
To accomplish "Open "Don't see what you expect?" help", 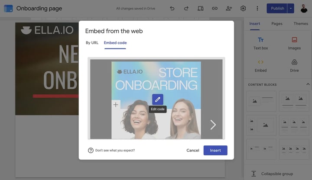I will [x=115, y=151].
